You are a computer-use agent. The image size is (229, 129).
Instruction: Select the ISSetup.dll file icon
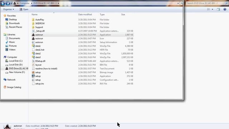click(33, 61)
